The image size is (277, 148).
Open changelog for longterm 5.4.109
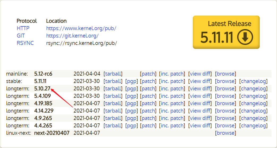(x=253, y=96)
